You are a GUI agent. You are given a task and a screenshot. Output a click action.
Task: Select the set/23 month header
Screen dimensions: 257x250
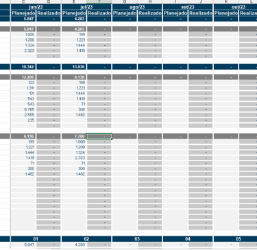(x=188, y=7)
